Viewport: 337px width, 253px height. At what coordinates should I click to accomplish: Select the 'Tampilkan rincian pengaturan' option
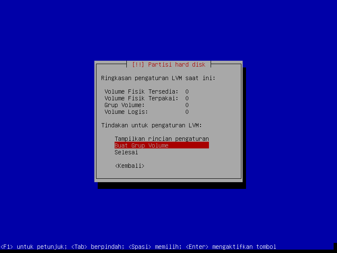click(x=161, y=139)
